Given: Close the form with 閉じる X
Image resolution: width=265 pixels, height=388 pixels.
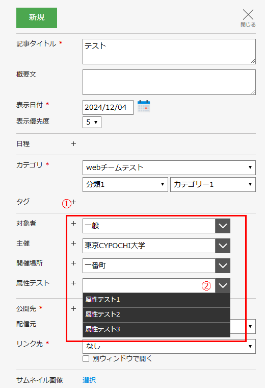Looking at the screenshot, I should tap(248, 18).
